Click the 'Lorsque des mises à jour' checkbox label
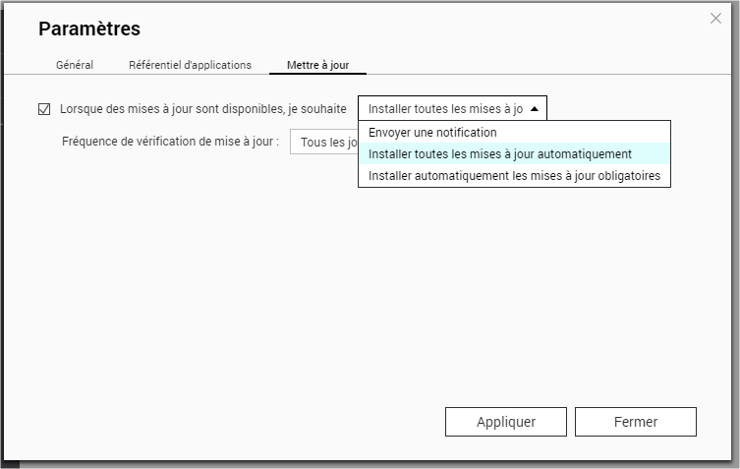 (x=202, y=108)
